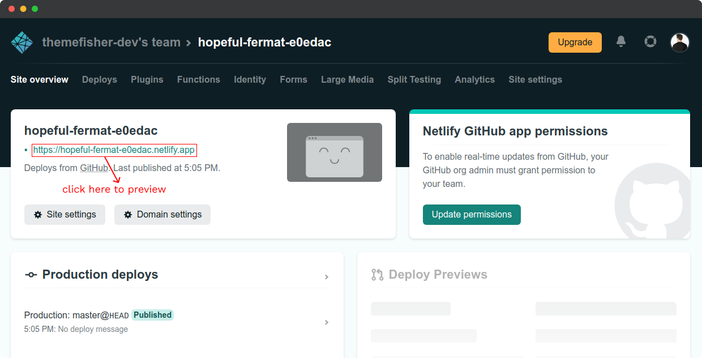Follow the GitHub link in deploy info

94,168
